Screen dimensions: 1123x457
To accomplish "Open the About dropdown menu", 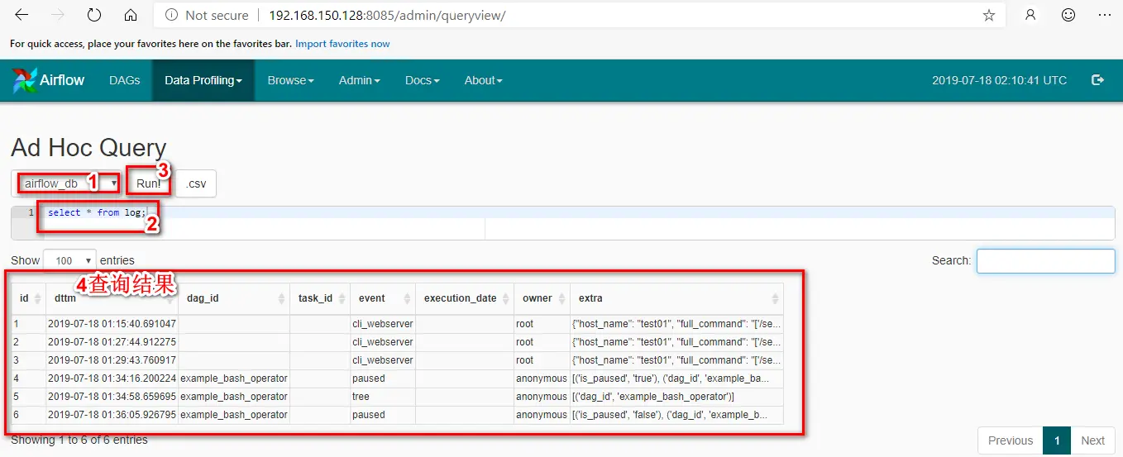I will click(483, 80).
